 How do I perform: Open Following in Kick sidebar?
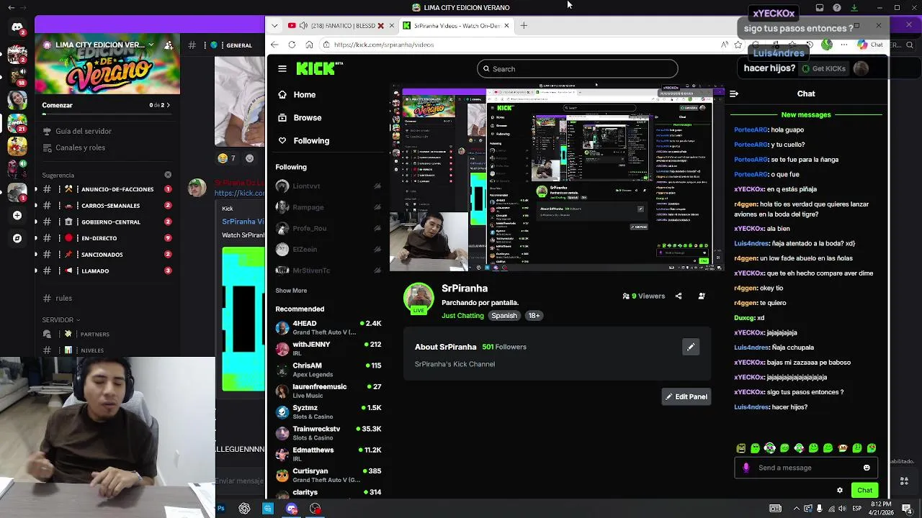[x=303, y=141]
